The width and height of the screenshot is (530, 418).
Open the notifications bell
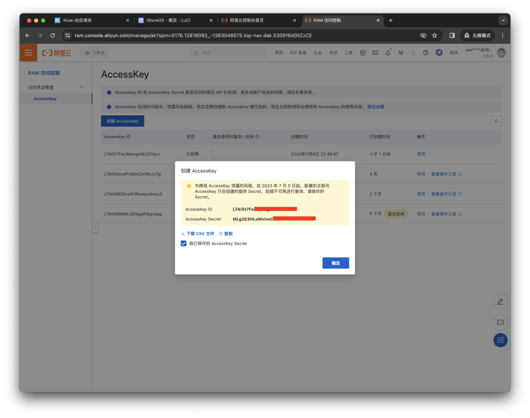click(x=388, y=53)
